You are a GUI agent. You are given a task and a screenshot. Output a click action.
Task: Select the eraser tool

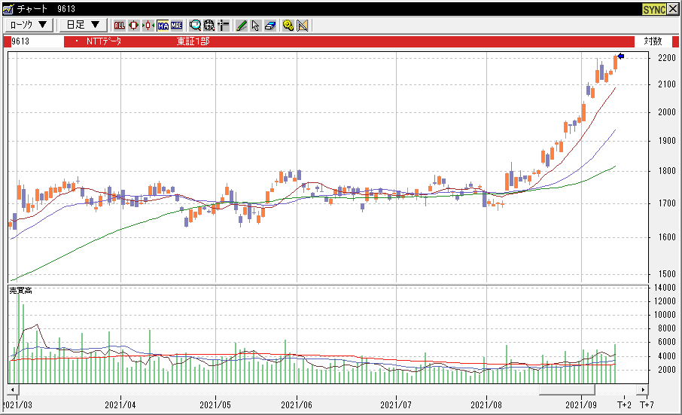(270, 25)
